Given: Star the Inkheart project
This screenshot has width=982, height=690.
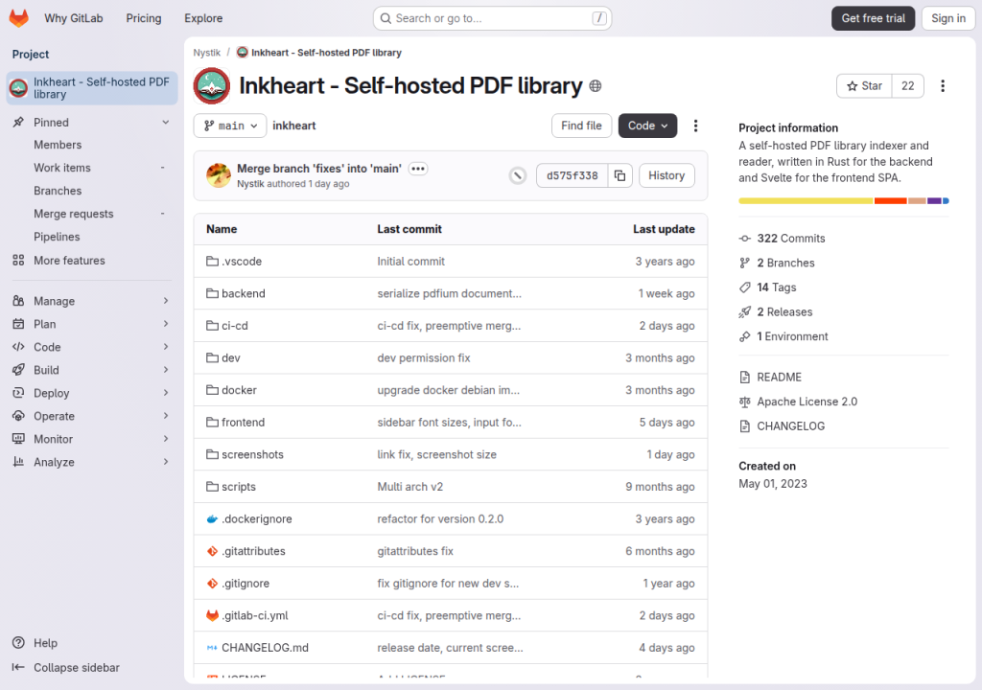Looking at the screenshot, I should (864, 86).
